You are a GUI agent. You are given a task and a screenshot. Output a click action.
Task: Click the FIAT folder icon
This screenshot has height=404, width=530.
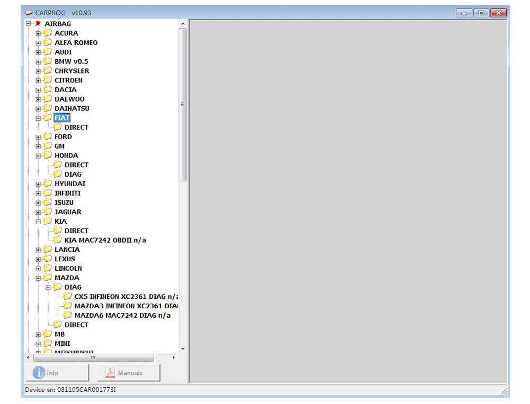pos(48,117)
